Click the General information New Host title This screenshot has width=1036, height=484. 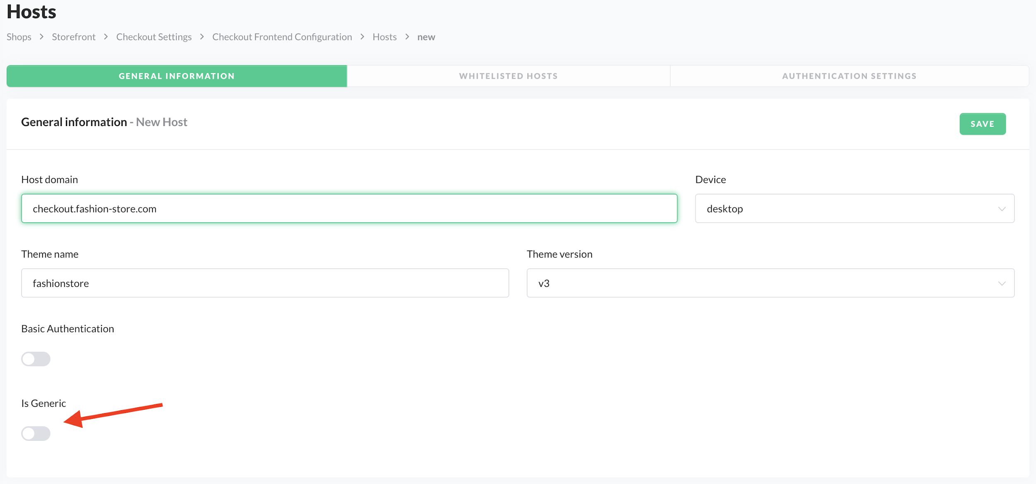104,122
